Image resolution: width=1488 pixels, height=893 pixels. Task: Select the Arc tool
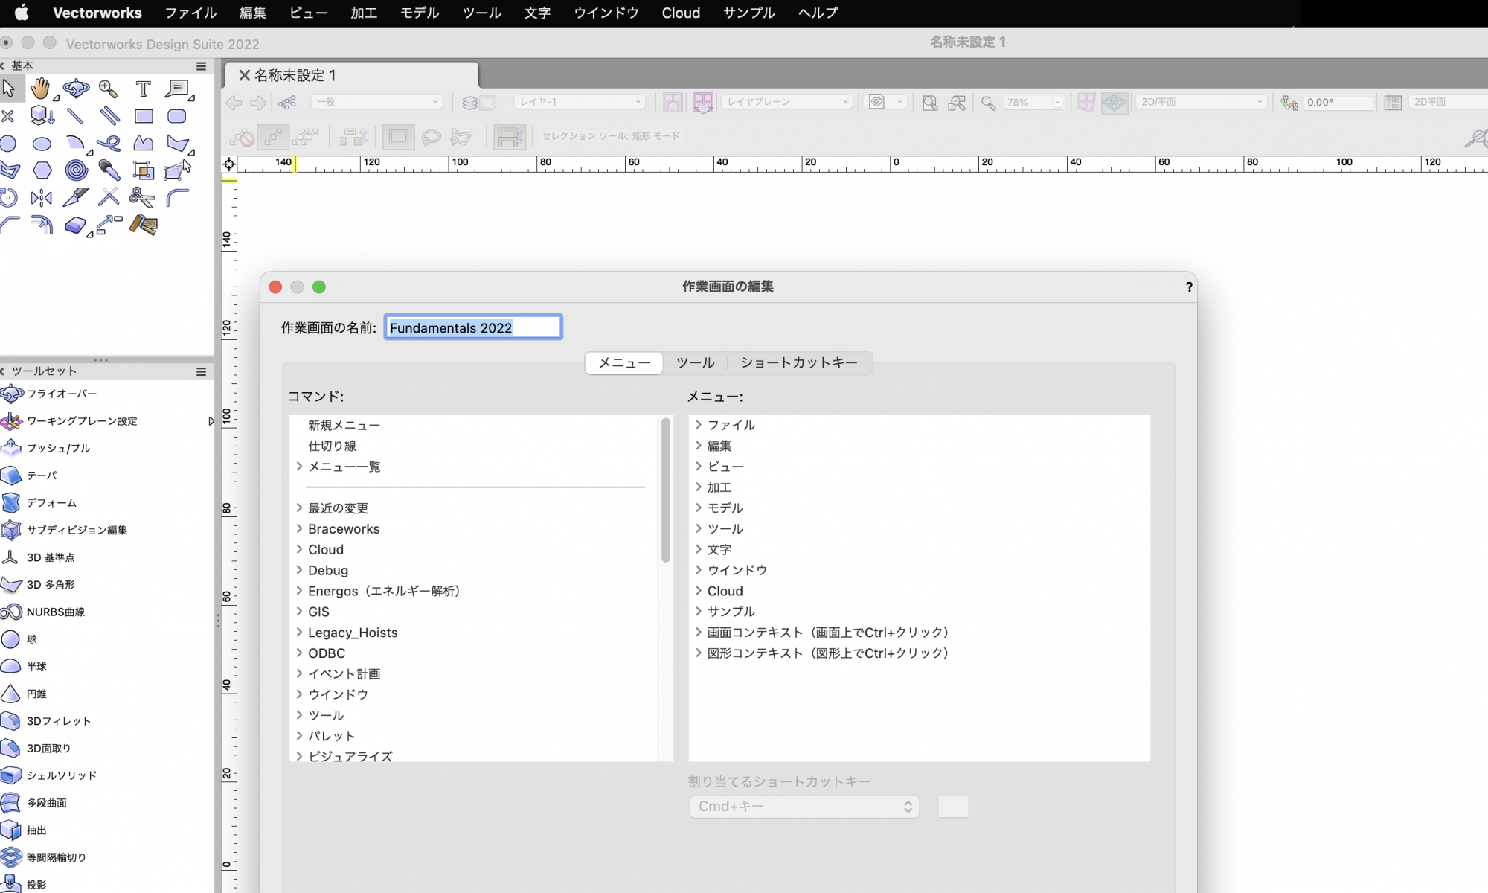click(75, 144)
